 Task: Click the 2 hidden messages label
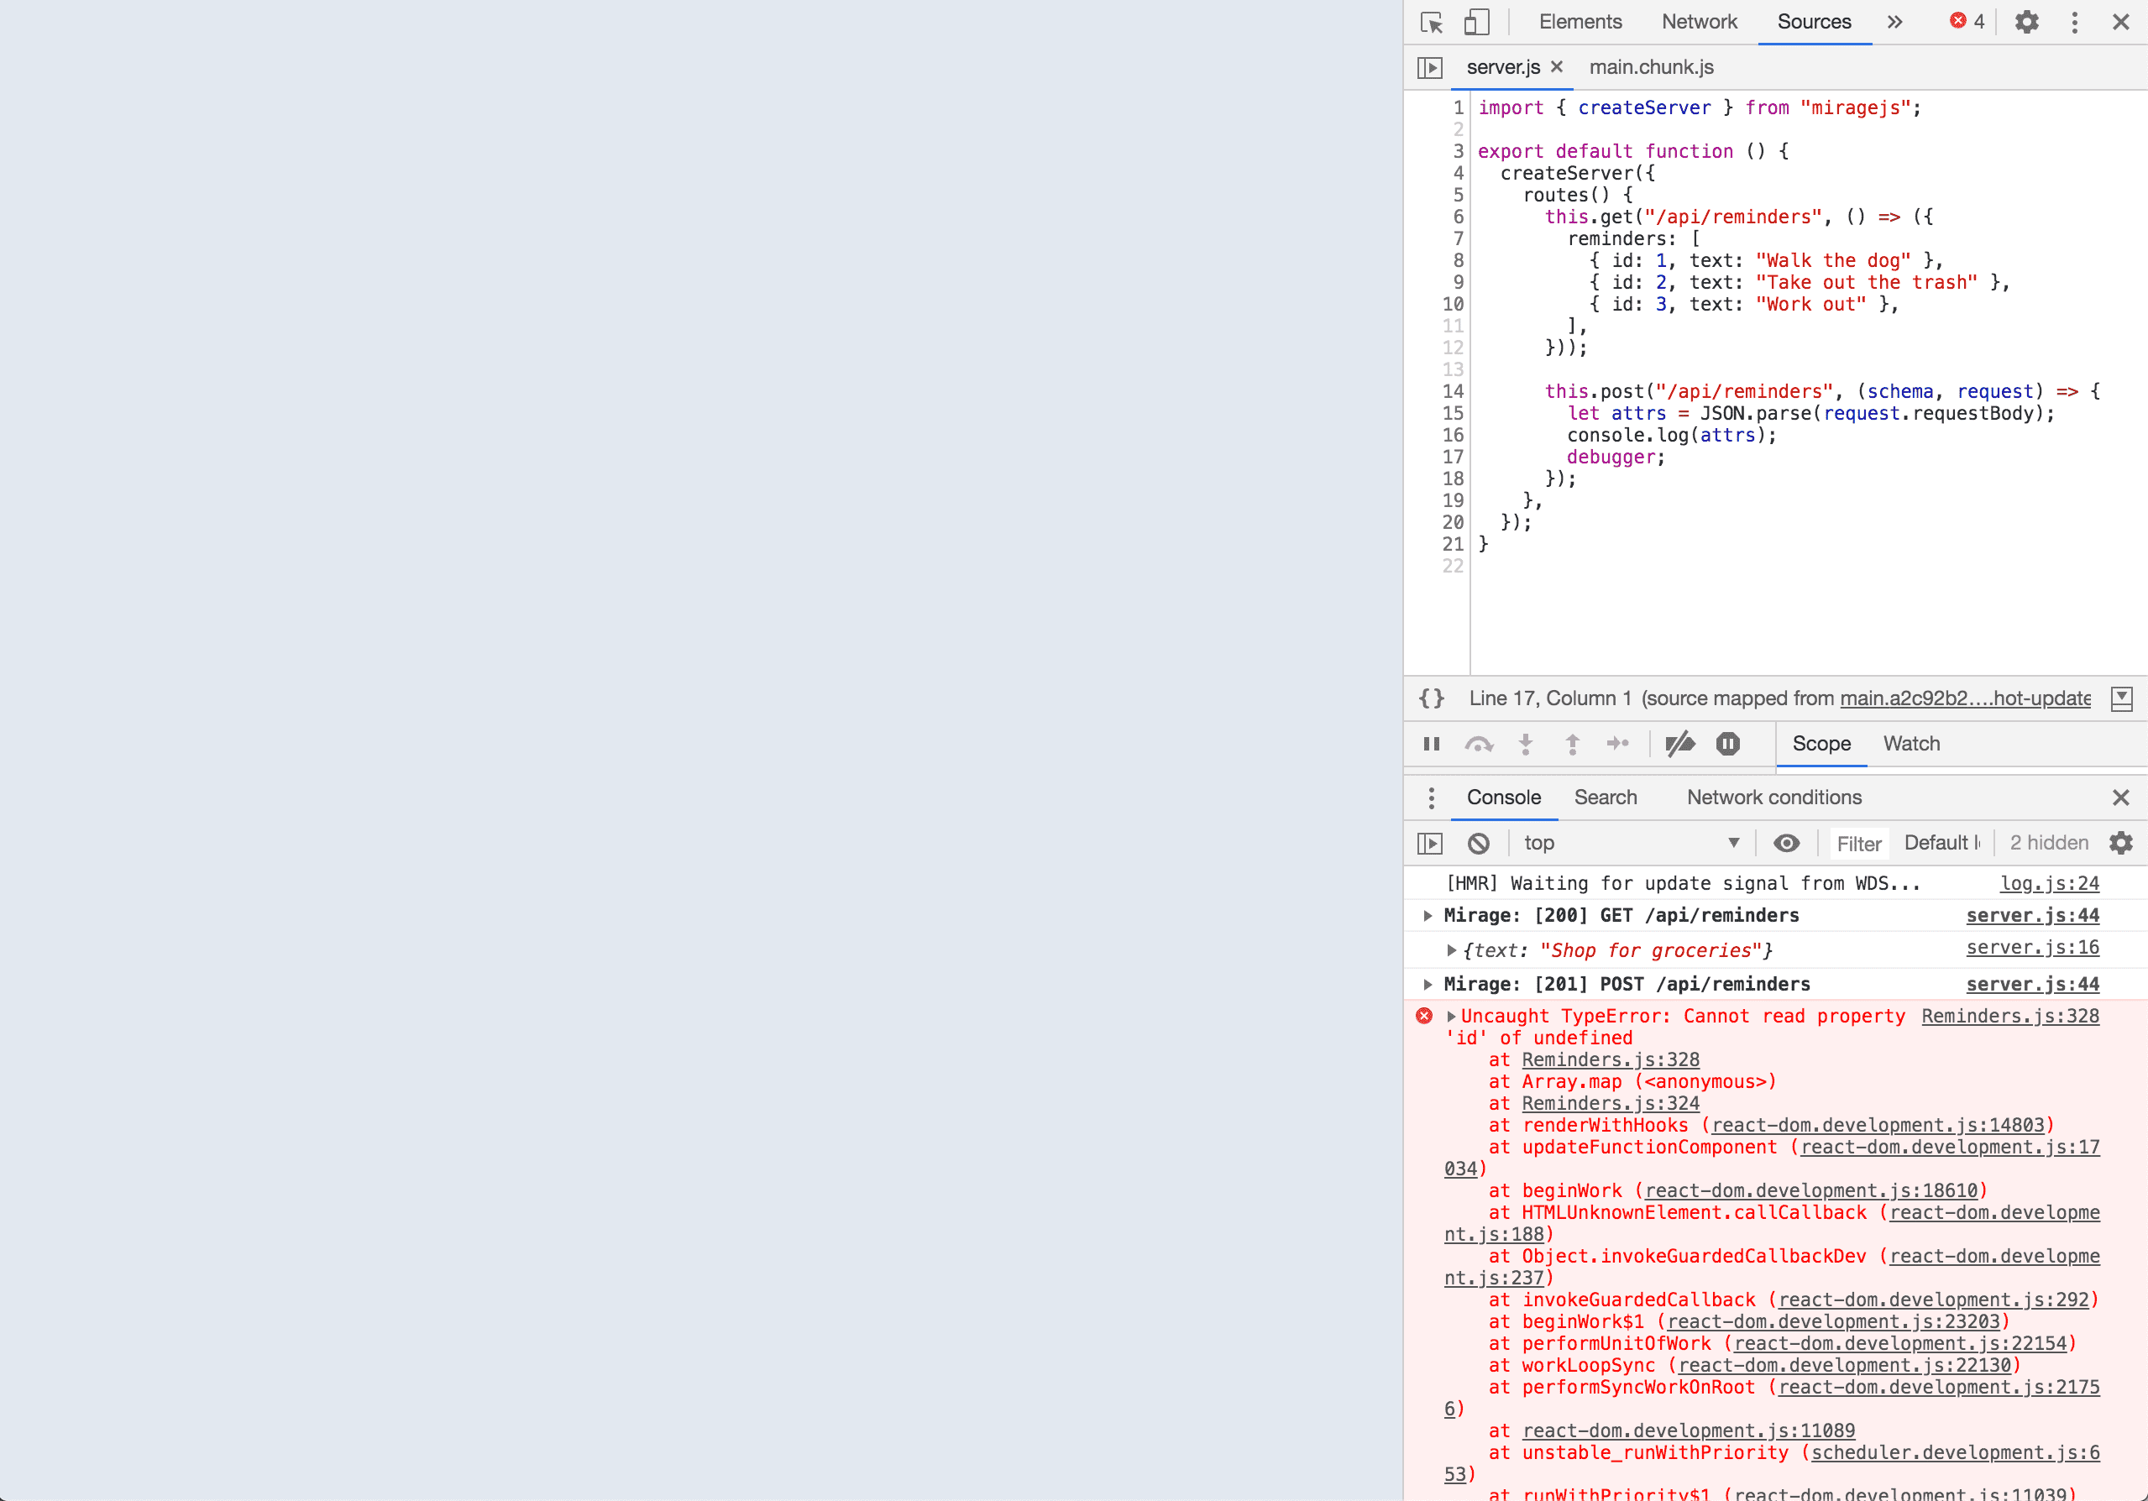pyautogui.click(x=2049, y=844)
